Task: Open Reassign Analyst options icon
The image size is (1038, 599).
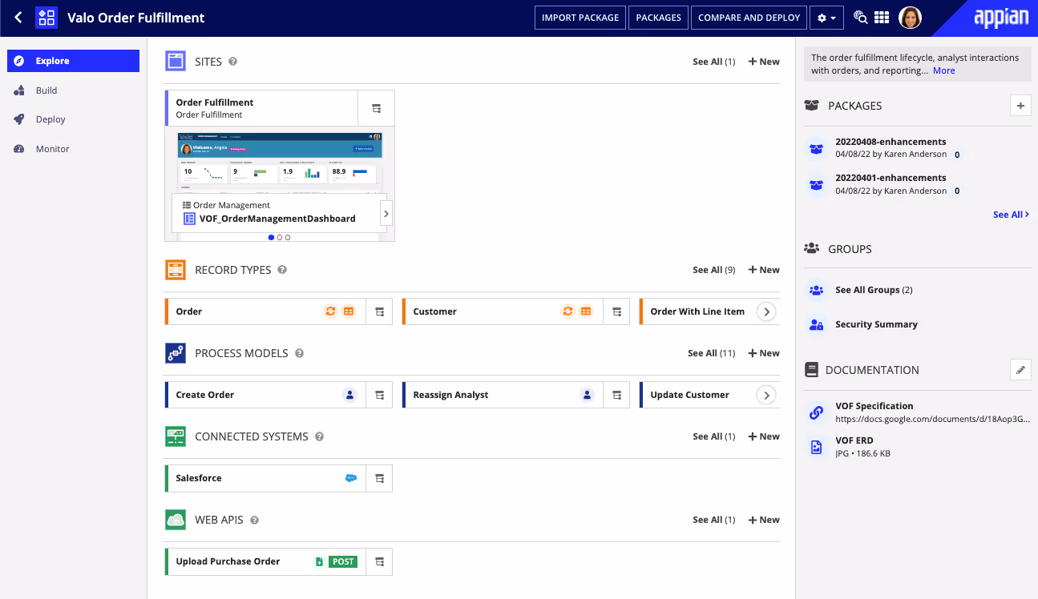Action: click(x=616, y=395)
